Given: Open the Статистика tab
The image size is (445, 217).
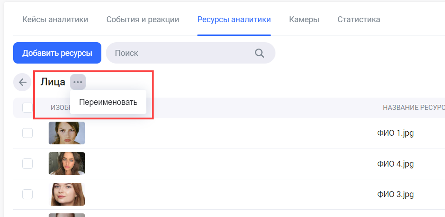Looking at the screenshot, I should [x=359, y=20].
